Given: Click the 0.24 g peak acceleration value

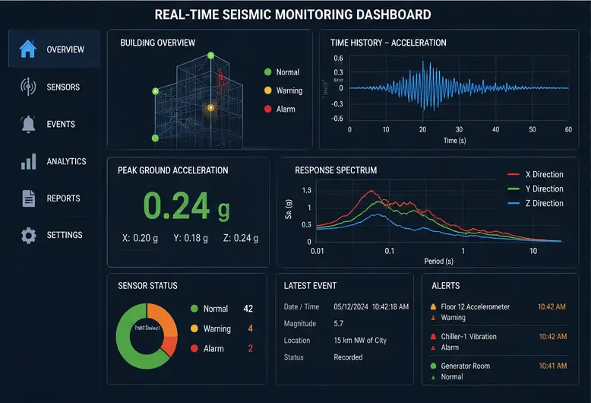Looking at the screenshot, I should point(187,206).
